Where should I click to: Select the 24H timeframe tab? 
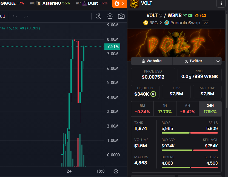[210, 109]
